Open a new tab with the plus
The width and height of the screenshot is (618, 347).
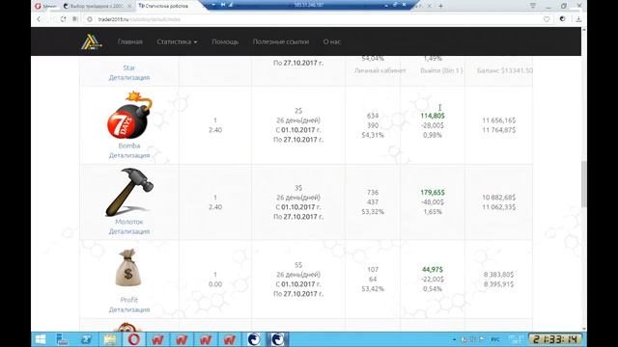coord(440,6)
